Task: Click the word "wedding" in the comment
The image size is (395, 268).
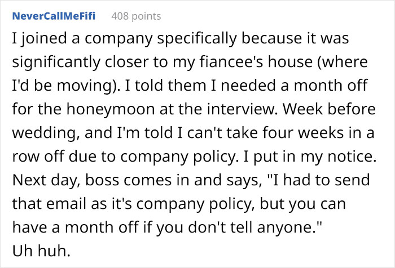Action: [x=38, y=133]
